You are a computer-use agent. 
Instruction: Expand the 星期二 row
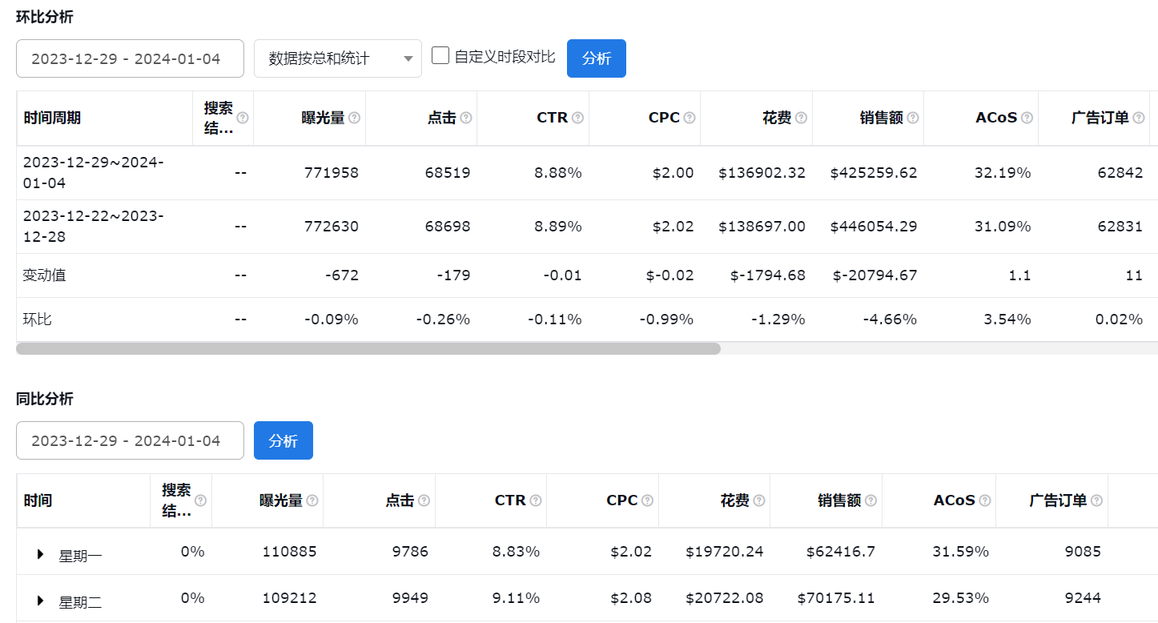point(41,601)
